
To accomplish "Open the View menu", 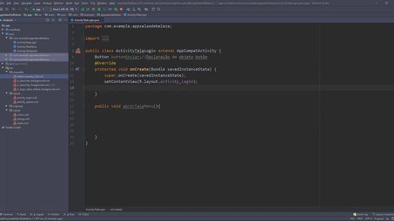I will (x=17, y=3).
